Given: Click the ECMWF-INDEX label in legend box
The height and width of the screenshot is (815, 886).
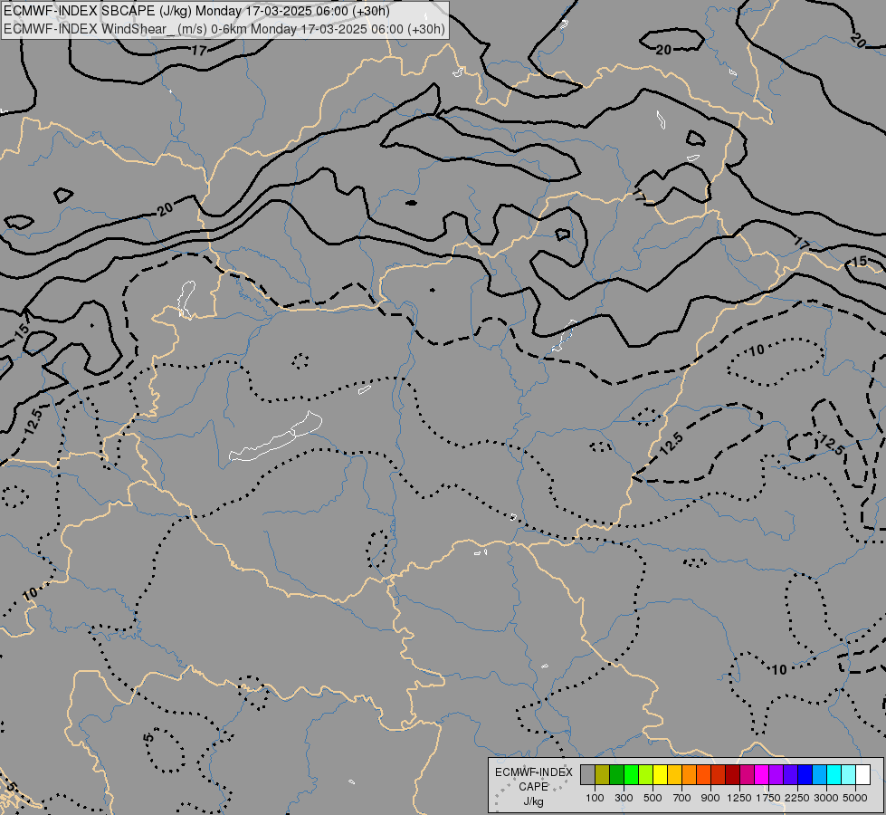Looking at the screenshot, I should click(x=533, y=772).
